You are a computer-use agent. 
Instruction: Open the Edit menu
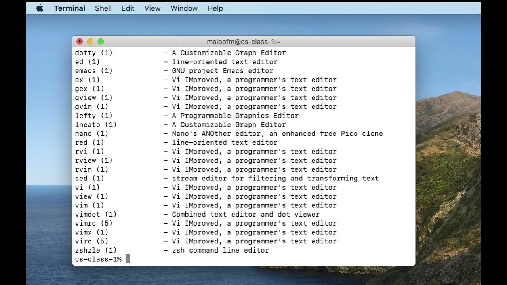pyautogui.click(x=128, y=8)
